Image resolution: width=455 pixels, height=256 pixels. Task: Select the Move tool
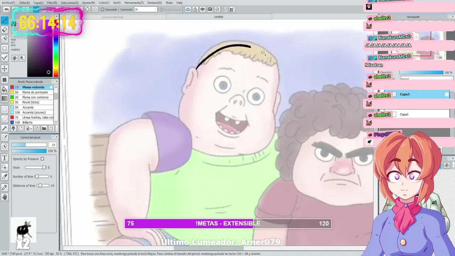pyautogui.click(x=5, y=69)
